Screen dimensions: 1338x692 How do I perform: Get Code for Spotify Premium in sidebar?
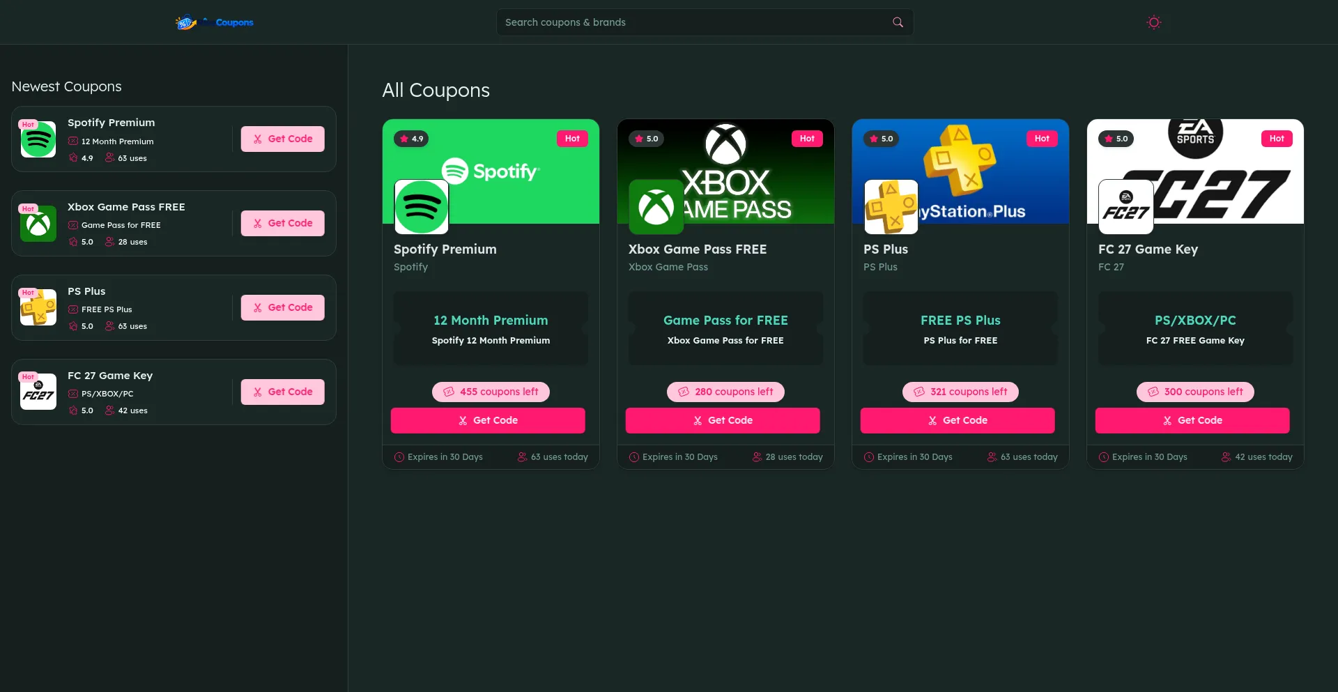click(x=282, y=139)
